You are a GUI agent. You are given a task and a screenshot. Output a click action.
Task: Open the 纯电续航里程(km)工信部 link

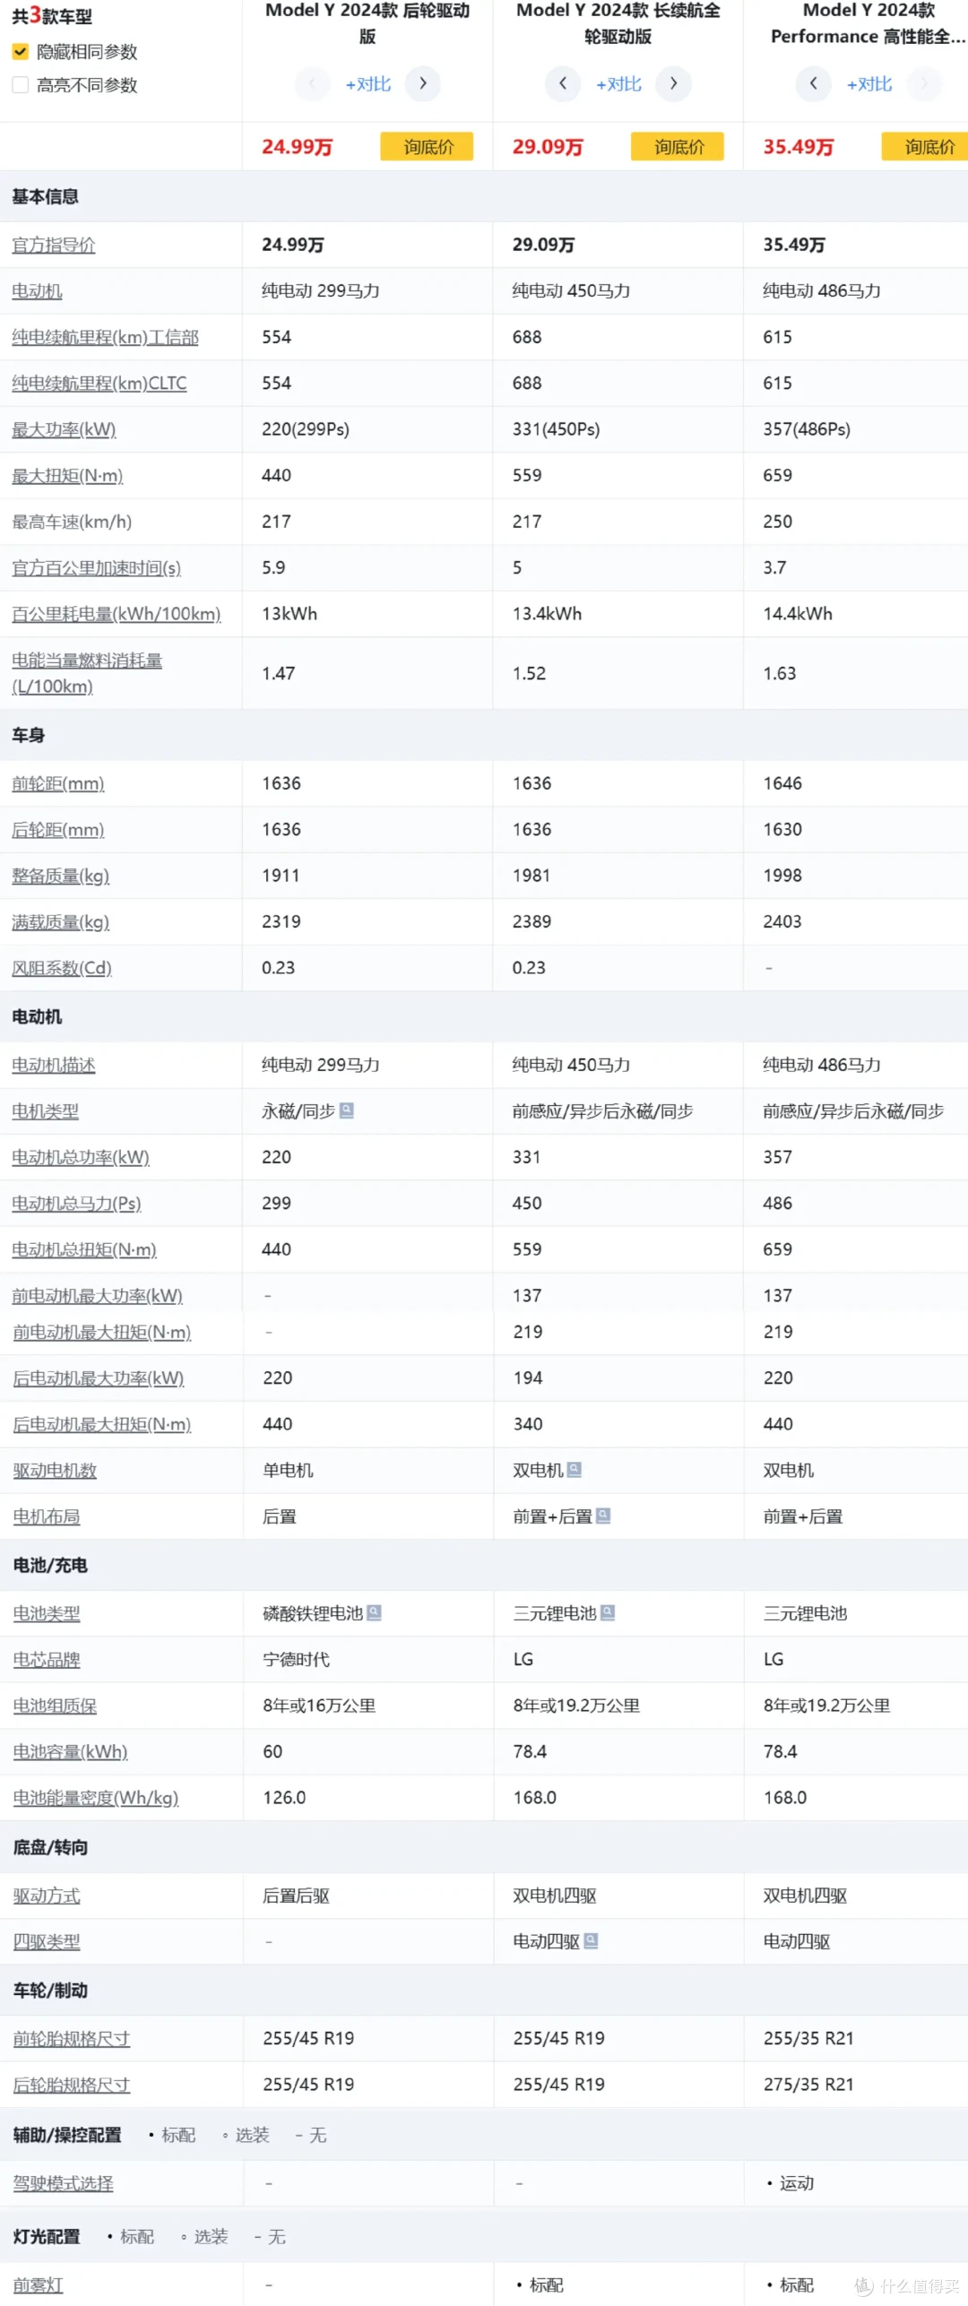click(x=105, y=337)
